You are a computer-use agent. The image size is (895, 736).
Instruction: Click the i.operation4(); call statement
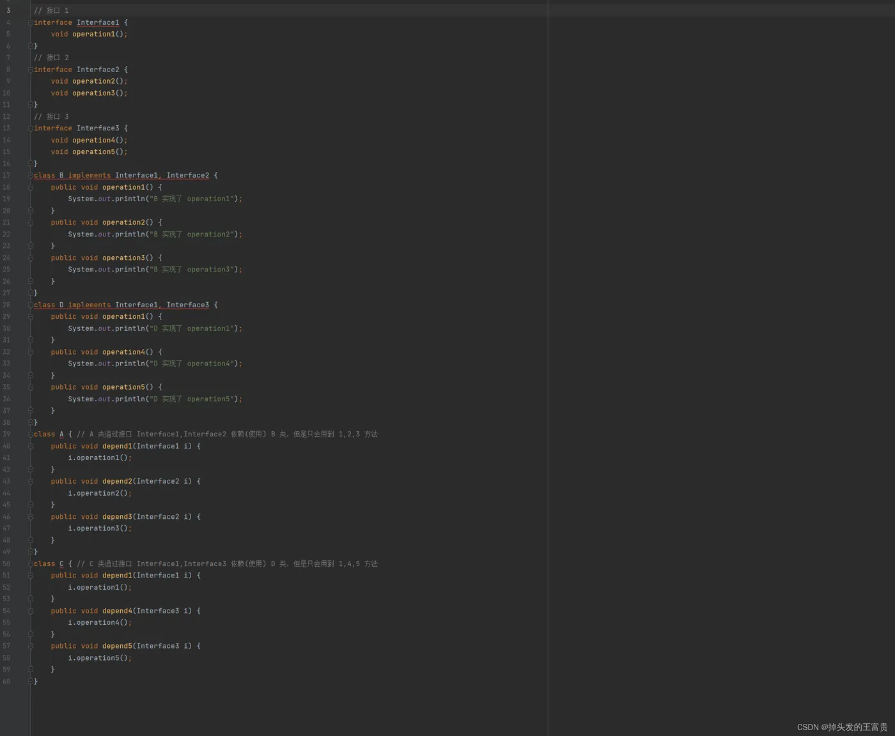tap(100, 623)
